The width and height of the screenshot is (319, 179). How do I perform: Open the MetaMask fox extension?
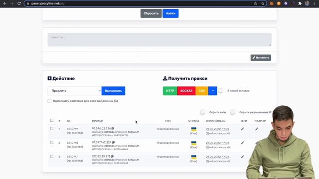[x=272, y=3]
